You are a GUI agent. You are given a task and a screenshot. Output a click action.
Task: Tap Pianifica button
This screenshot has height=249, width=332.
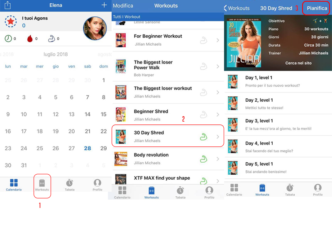(x=317, y=8)
